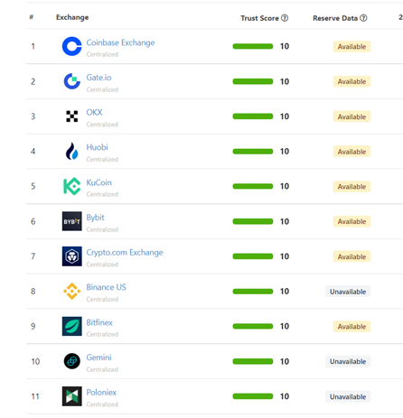Click the Available reserve badge for Huobi
Screen dimensions: 403x418
coord(351,152)
